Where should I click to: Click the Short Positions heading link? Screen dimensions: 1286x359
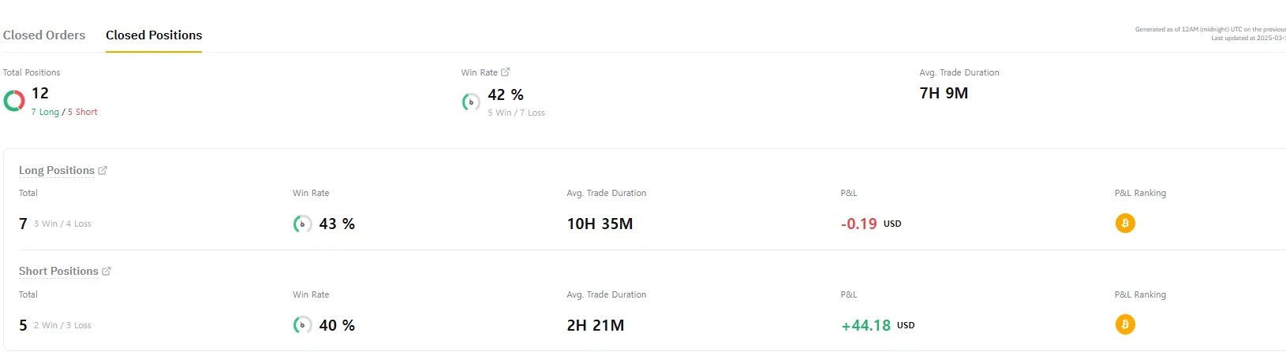58,271
